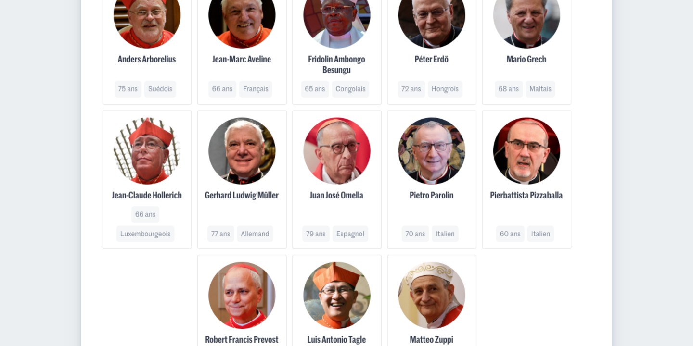Select Luis Antonio Tagle's portrait
The width and height of the screenshot is (693, 346).
336,295
